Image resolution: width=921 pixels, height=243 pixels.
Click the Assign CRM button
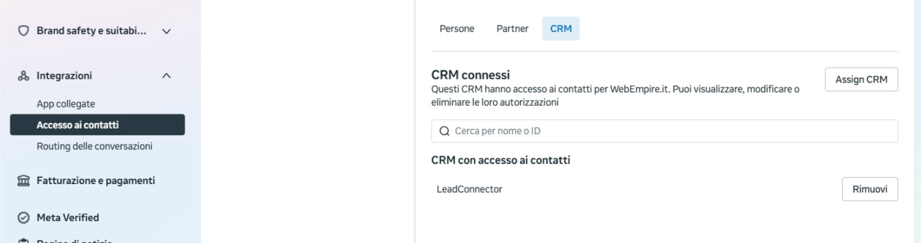[x=861, y=79]
